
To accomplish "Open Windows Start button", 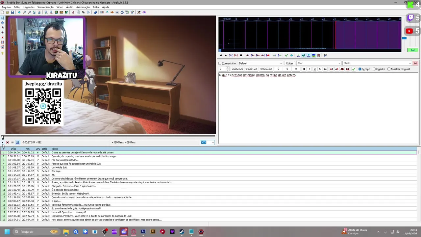I will coord(7,232).
